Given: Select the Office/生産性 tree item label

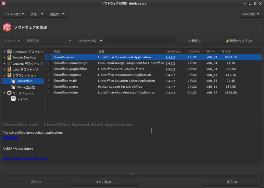Looking at the screenshot, I should (x=26, y=87).
